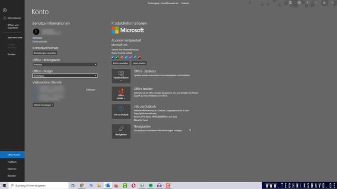
Task: Open Task View on the taskbar
Action: (x=73, y=185)
